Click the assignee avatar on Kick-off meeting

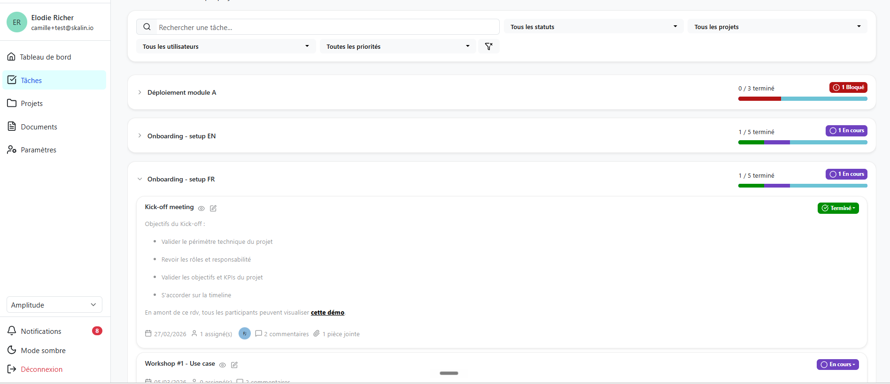point(245,333)
